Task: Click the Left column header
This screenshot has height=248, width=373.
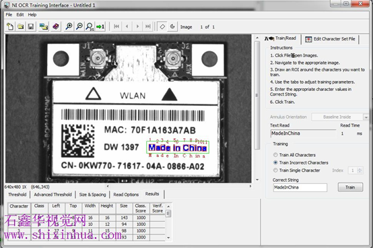Action: 56,208
